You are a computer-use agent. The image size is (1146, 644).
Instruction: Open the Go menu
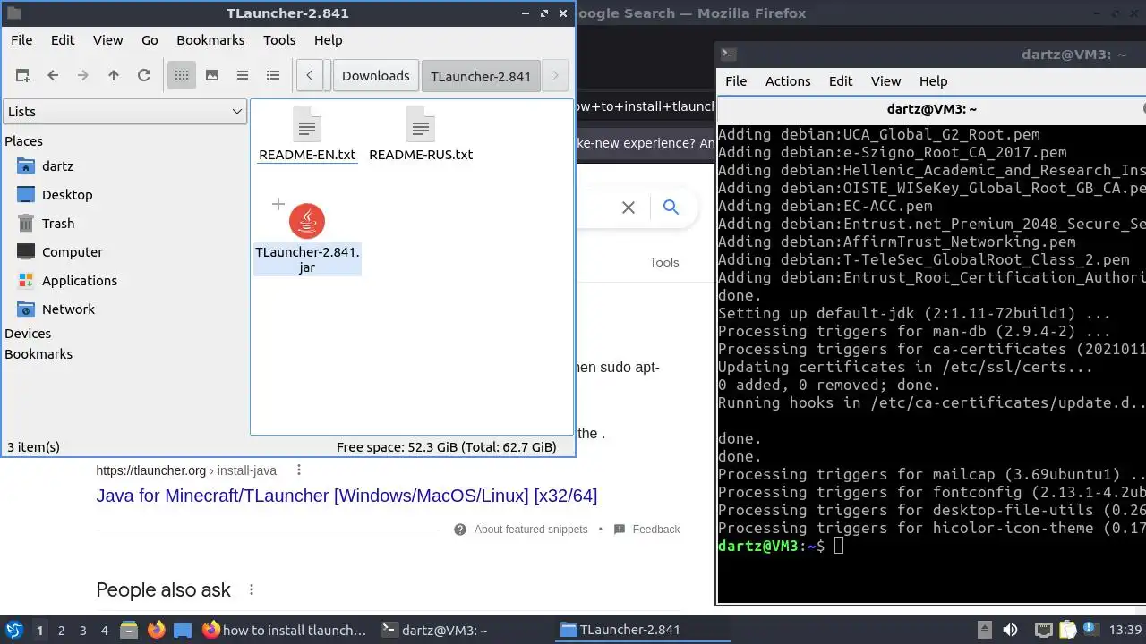[150, 40]
